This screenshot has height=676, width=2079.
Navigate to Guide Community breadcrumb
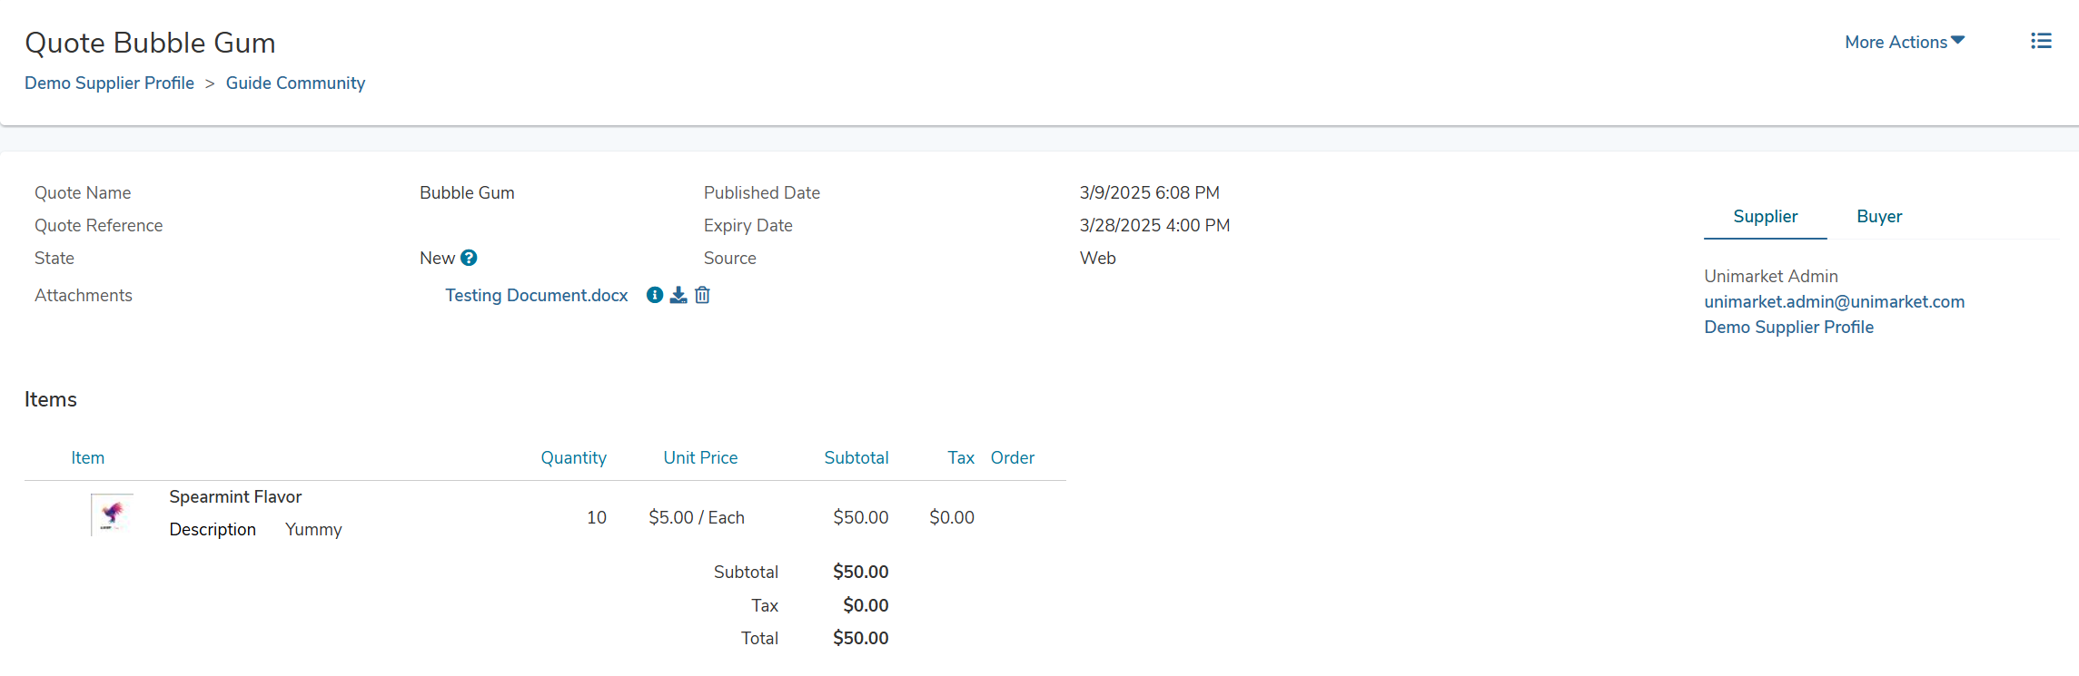[x=295, y=83]
